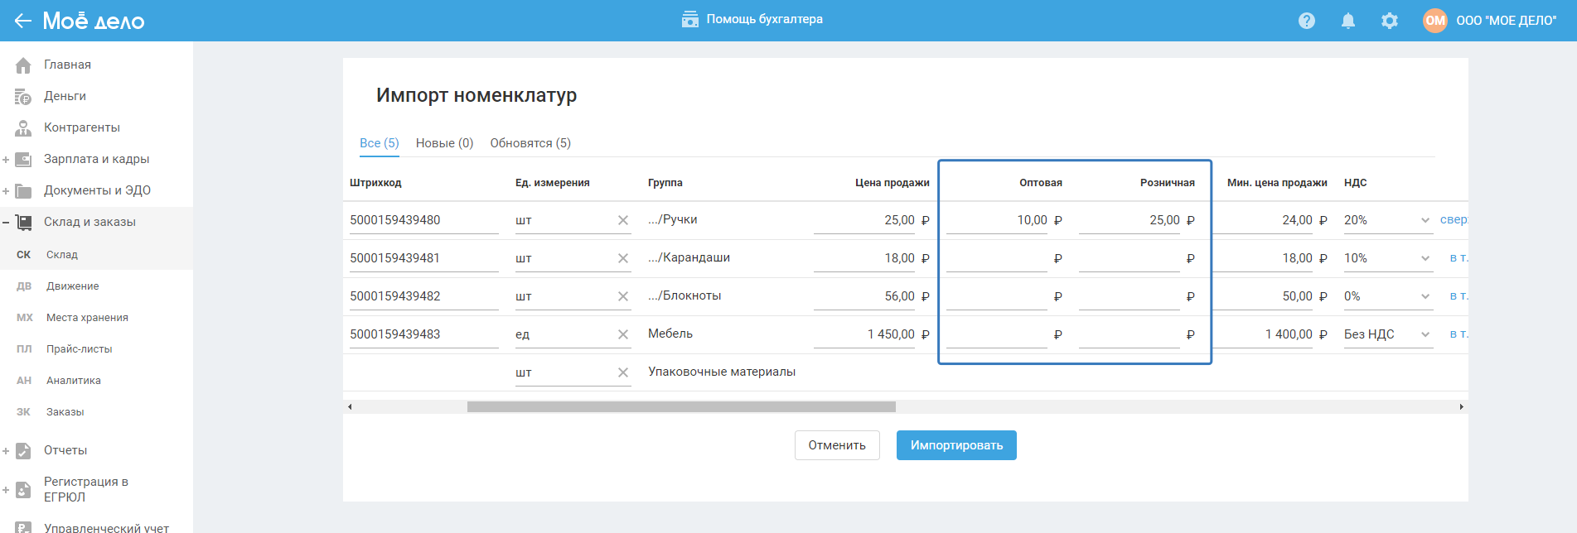Open settings gear icon
Viewport: 1577px width, 533px height.
[x=1390, y=21]
